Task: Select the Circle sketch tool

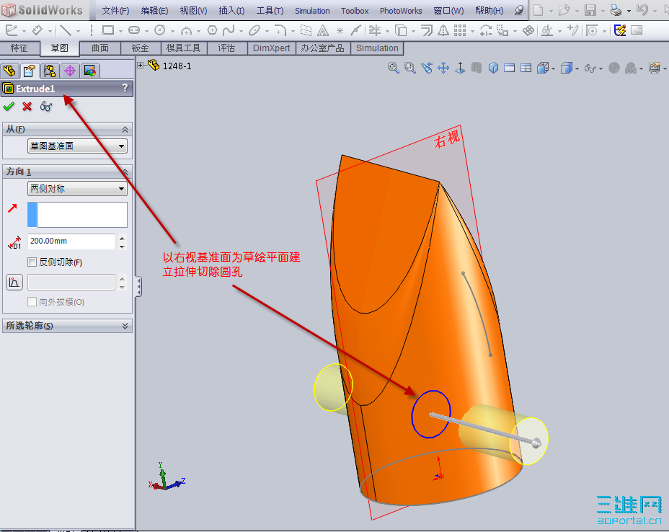Action: click(x=160, y=30)
